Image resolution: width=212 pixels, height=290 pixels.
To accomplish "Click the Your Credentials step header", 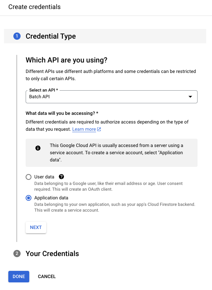I will 52,254.
